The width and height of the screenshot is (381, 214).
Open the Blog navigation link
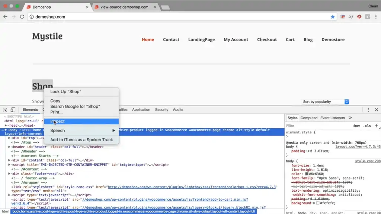tap(308, 39)
